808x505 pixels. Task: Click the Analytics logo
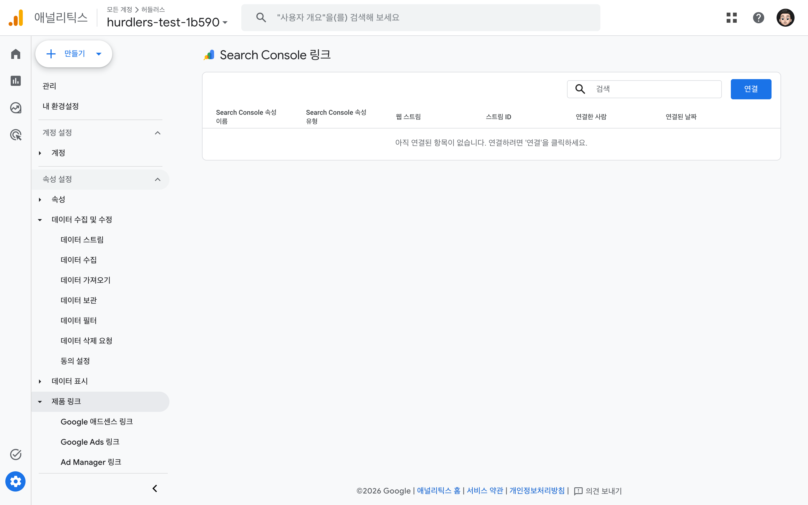click(x=16, y=18)
